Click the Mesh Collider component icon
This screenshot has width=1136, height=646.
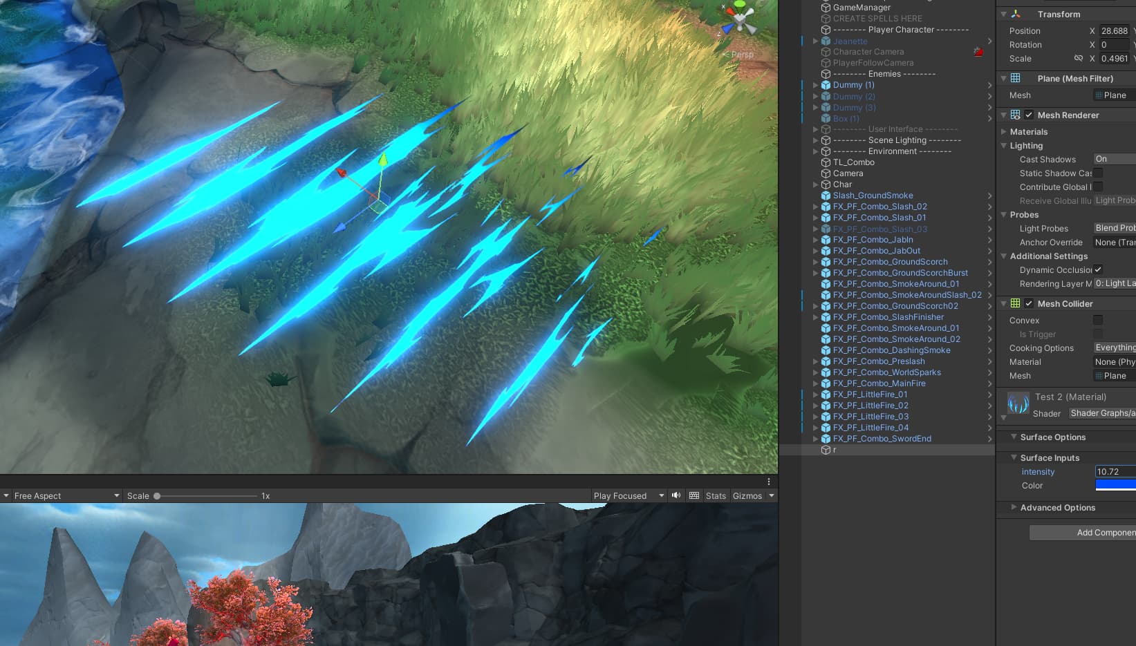tap(1015, 303)
